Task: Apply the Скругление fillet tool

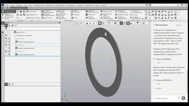Action: coord(46,18)
